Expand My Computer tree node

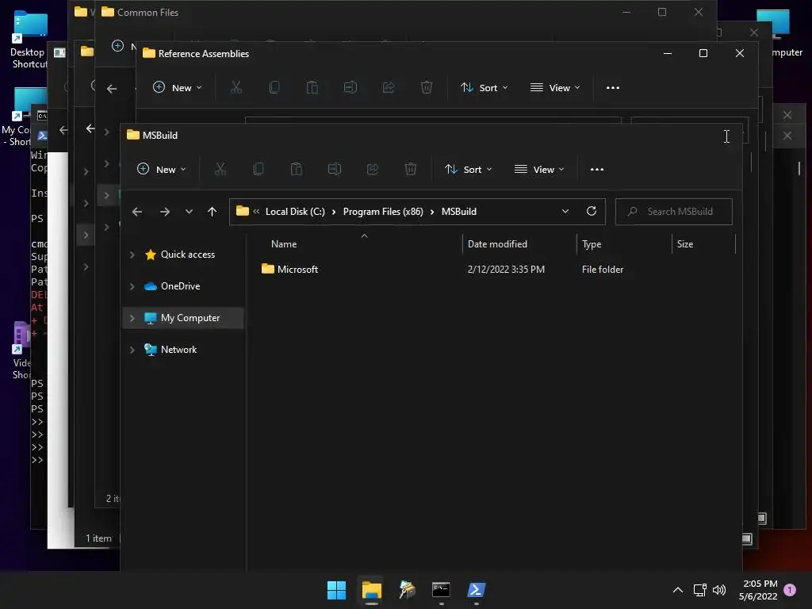[132, 318]
